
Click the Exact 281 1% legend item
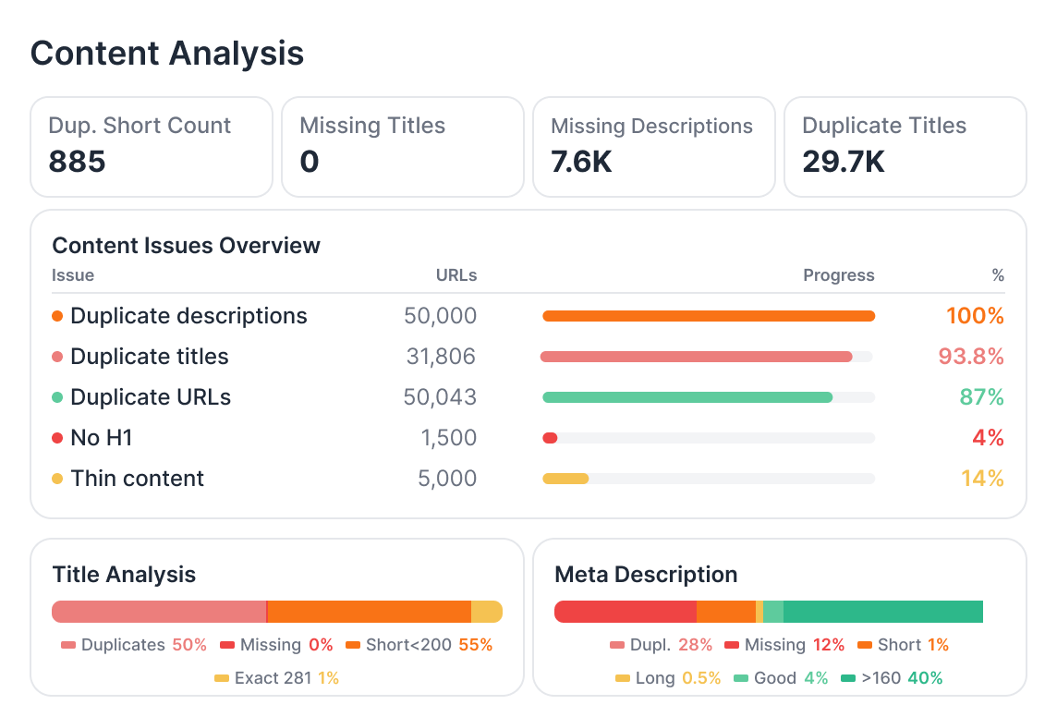[276, 678]
